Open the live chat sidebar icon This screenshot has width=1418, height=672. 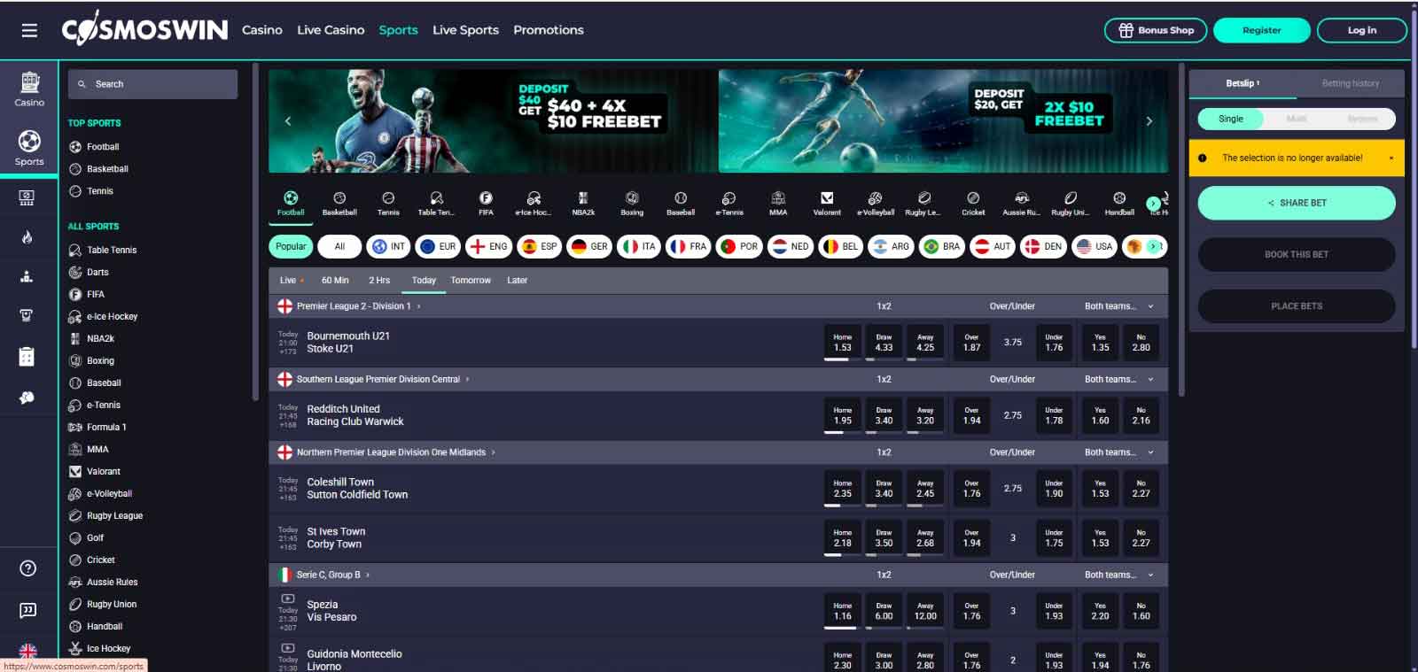(28, 610)
